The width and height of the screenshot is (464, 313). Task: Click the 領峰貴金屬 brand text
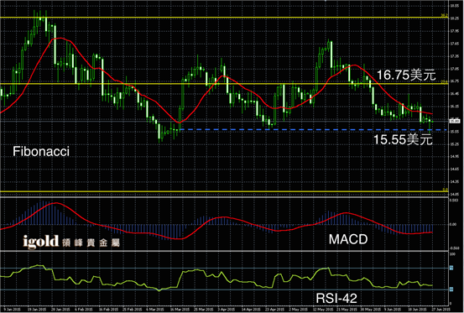click(x=91, y=243)
